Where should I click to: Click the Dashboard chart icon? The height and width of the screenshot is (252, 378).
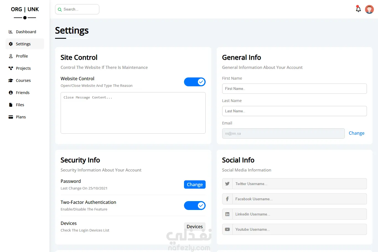[x=11, y=32]
